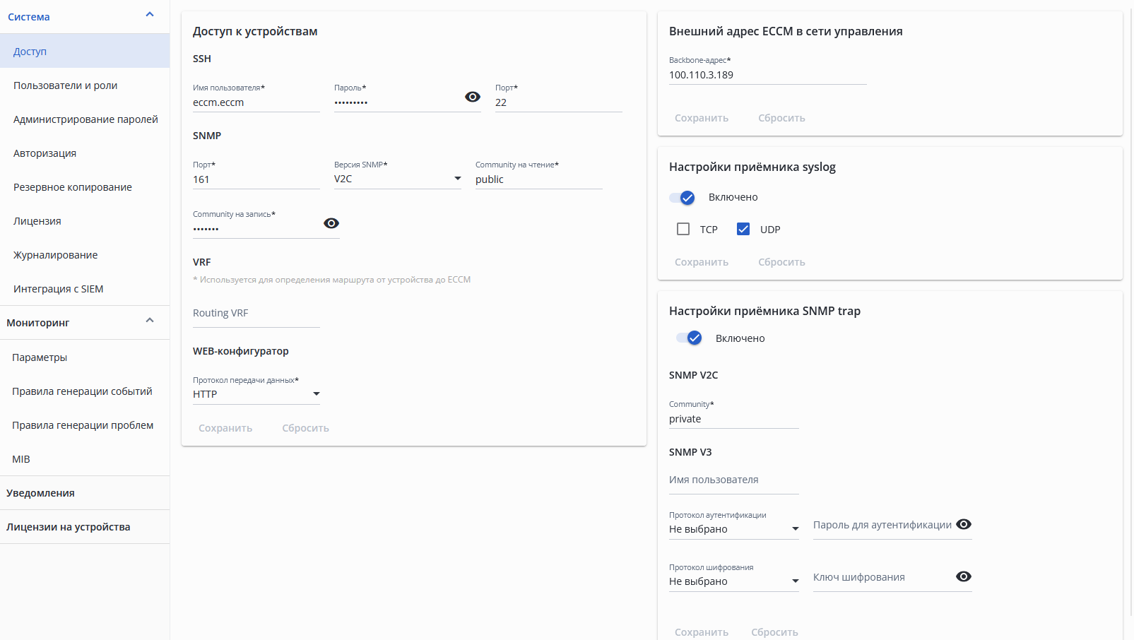Open the Протокол шифрования dropdown
Viewport: 1134px width, 640px height.
click(733, 581)
